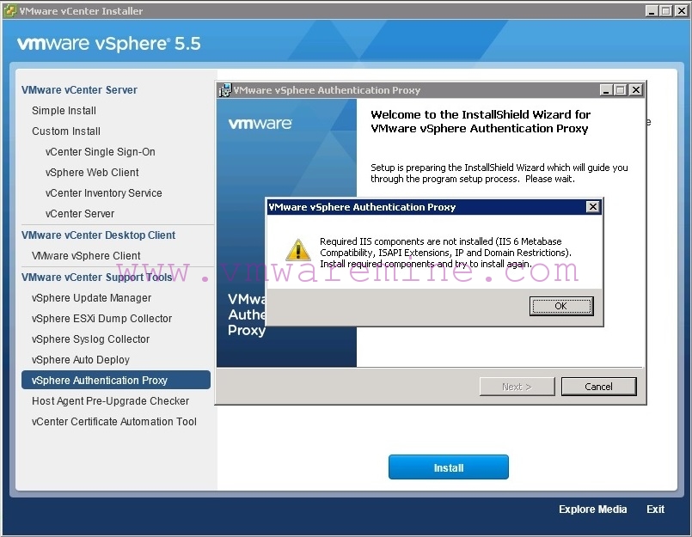Click the vCenter Installer title bar icon
Screen dimensions: 692x537
pyautogui.click(x=9, y=10)
